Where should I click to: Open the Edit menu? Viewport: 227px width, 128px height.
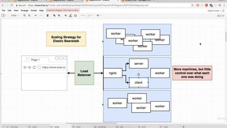click(x=10, y=10)
